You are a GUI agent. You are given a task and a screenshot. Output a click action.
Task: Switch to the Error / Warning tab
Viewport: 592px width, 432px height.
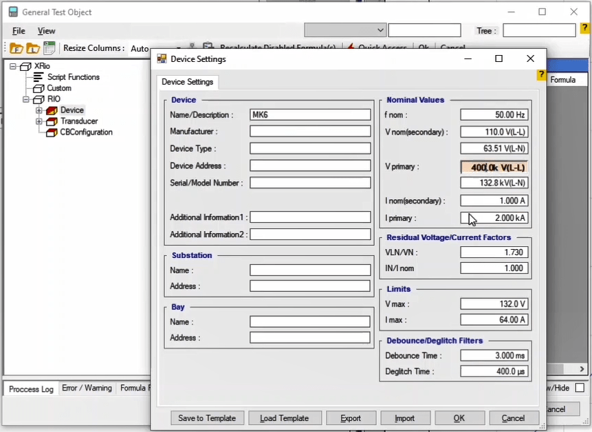[x=87, y=388]
